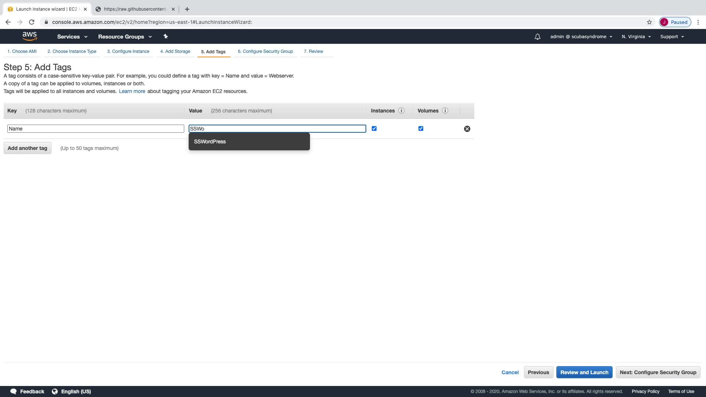Open the Feedback chat bubble icon

click(14, 391)
